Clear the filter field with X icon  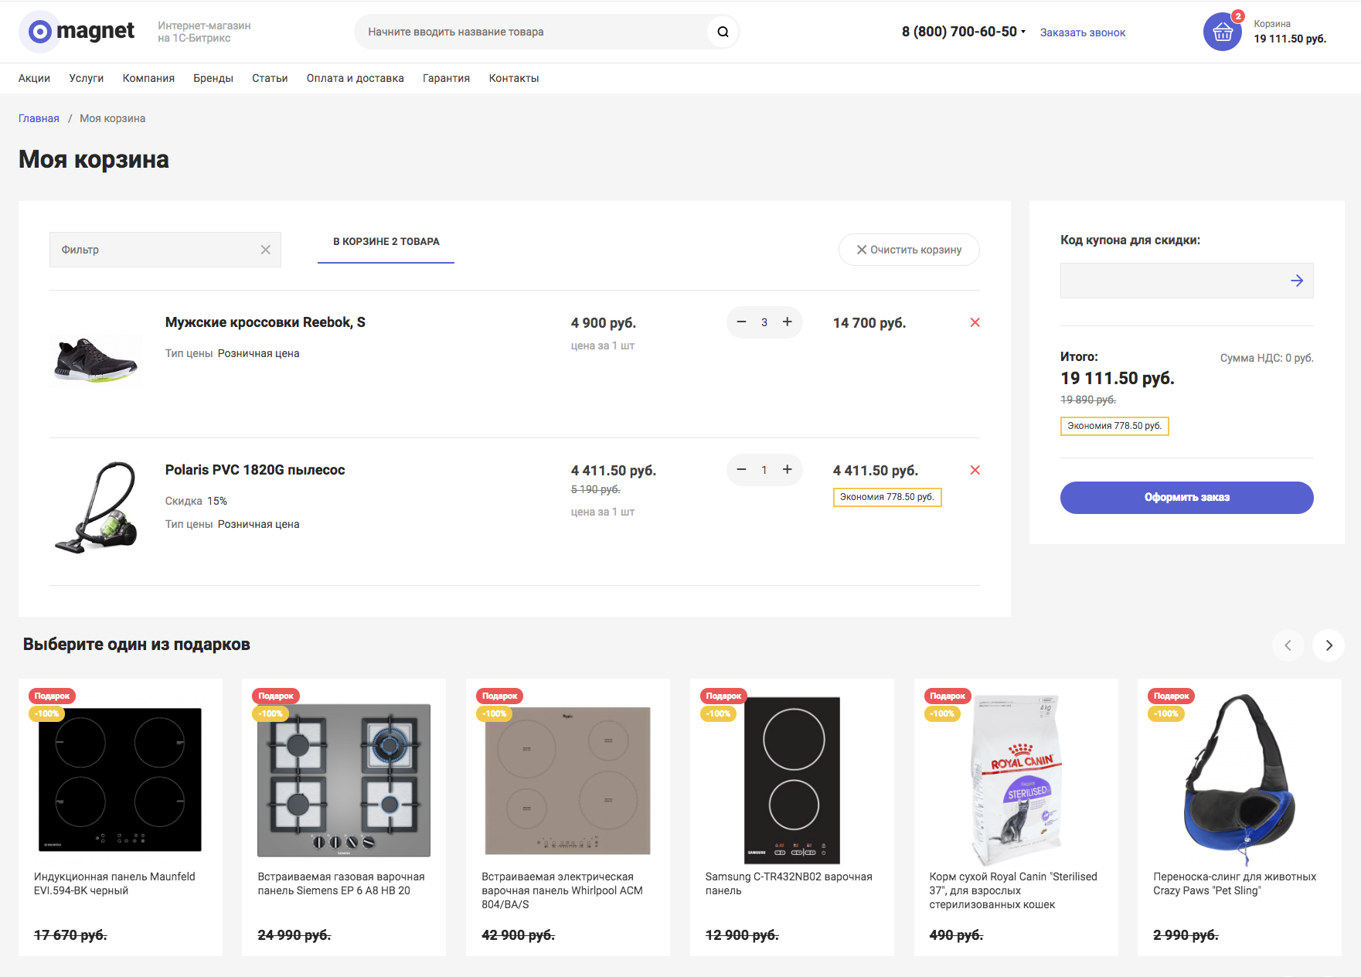click(265, 250)
